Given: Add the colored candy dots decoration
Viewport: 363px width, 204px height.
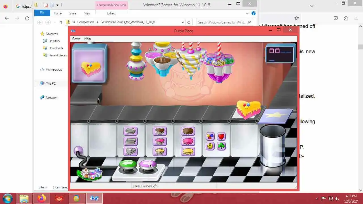Looking at the screenshot, I should point(210,137).
